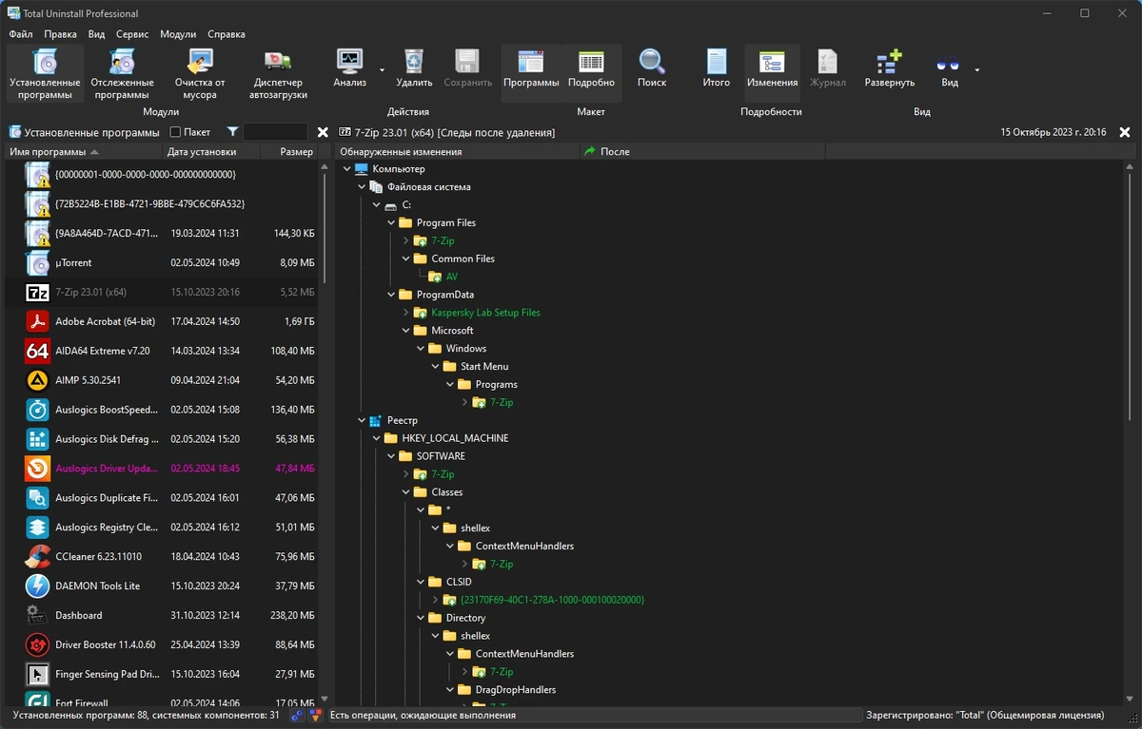1142x729 pixels.
Task: Toggle the Пакет checkbox
Action: pos(175,132)
